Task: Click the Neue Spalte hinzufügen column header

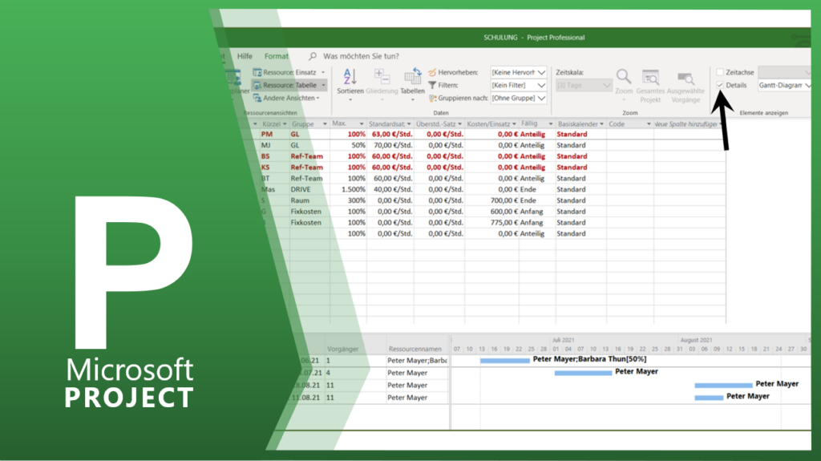Action: (689, 124)
